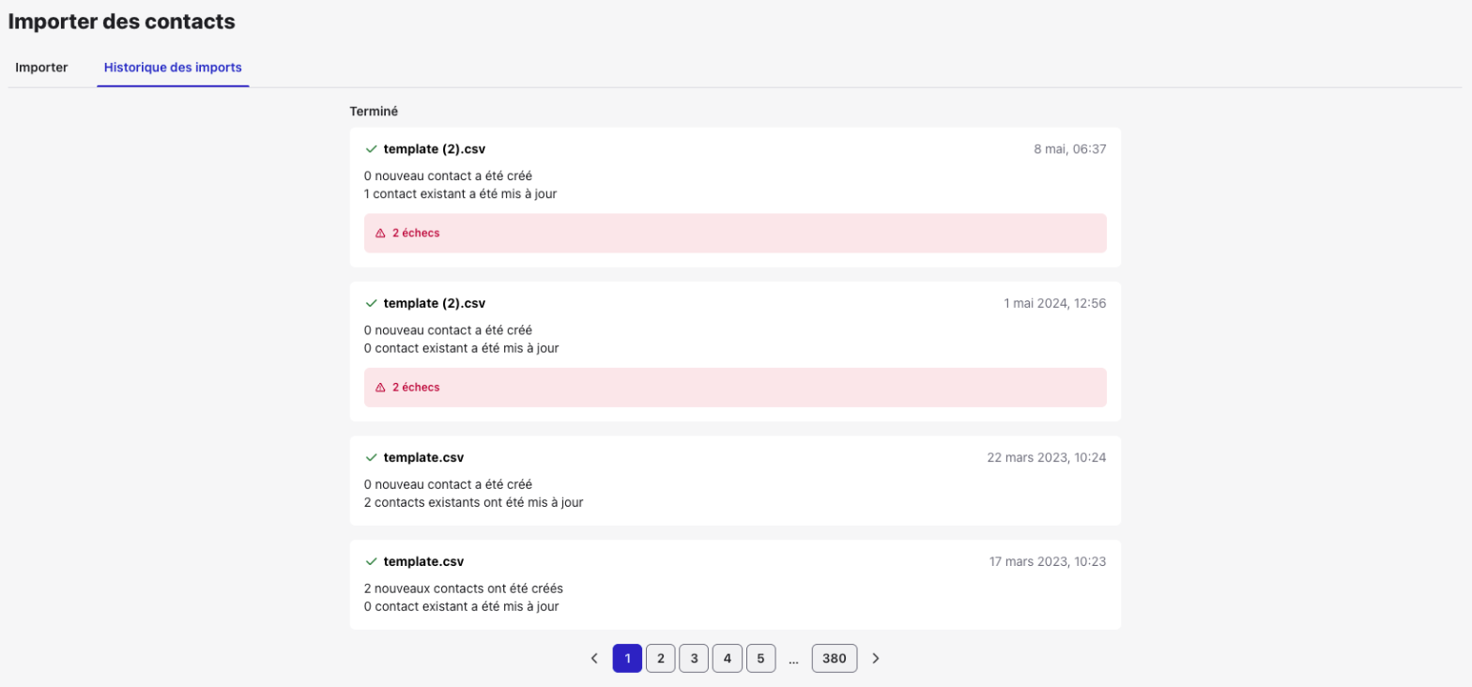Go to page 2
Image resolution: width=1472 pixels, height=687 pixels.
click(661, 659)
